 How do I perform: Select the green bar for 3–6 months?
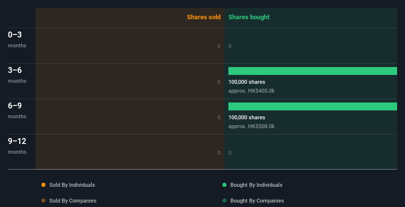313,71
